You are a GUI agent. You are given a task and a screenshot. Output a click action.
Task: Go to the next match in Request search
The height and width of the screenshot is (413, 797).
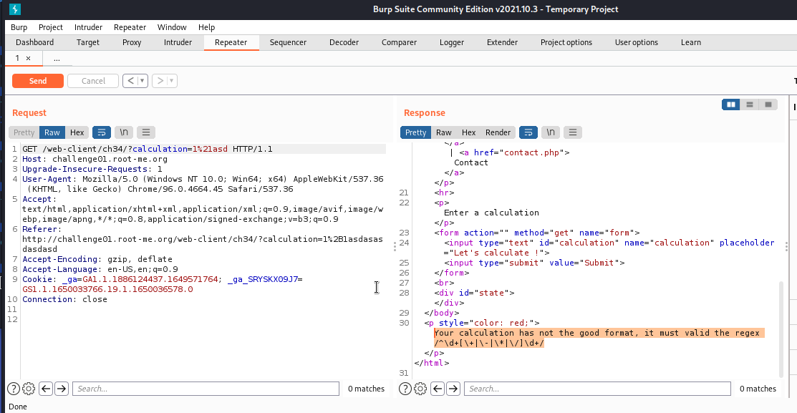point(62,389)
